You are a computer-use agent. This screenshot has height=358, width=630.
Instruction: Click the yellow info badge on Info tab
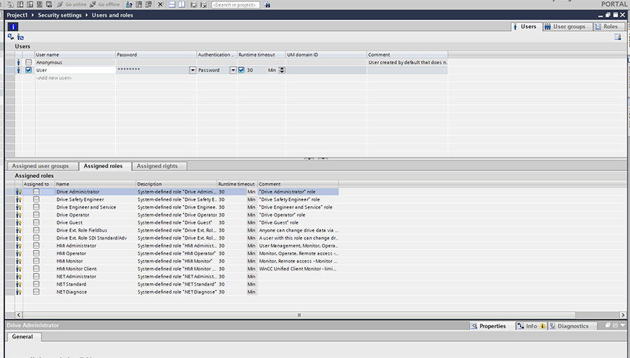542,326
